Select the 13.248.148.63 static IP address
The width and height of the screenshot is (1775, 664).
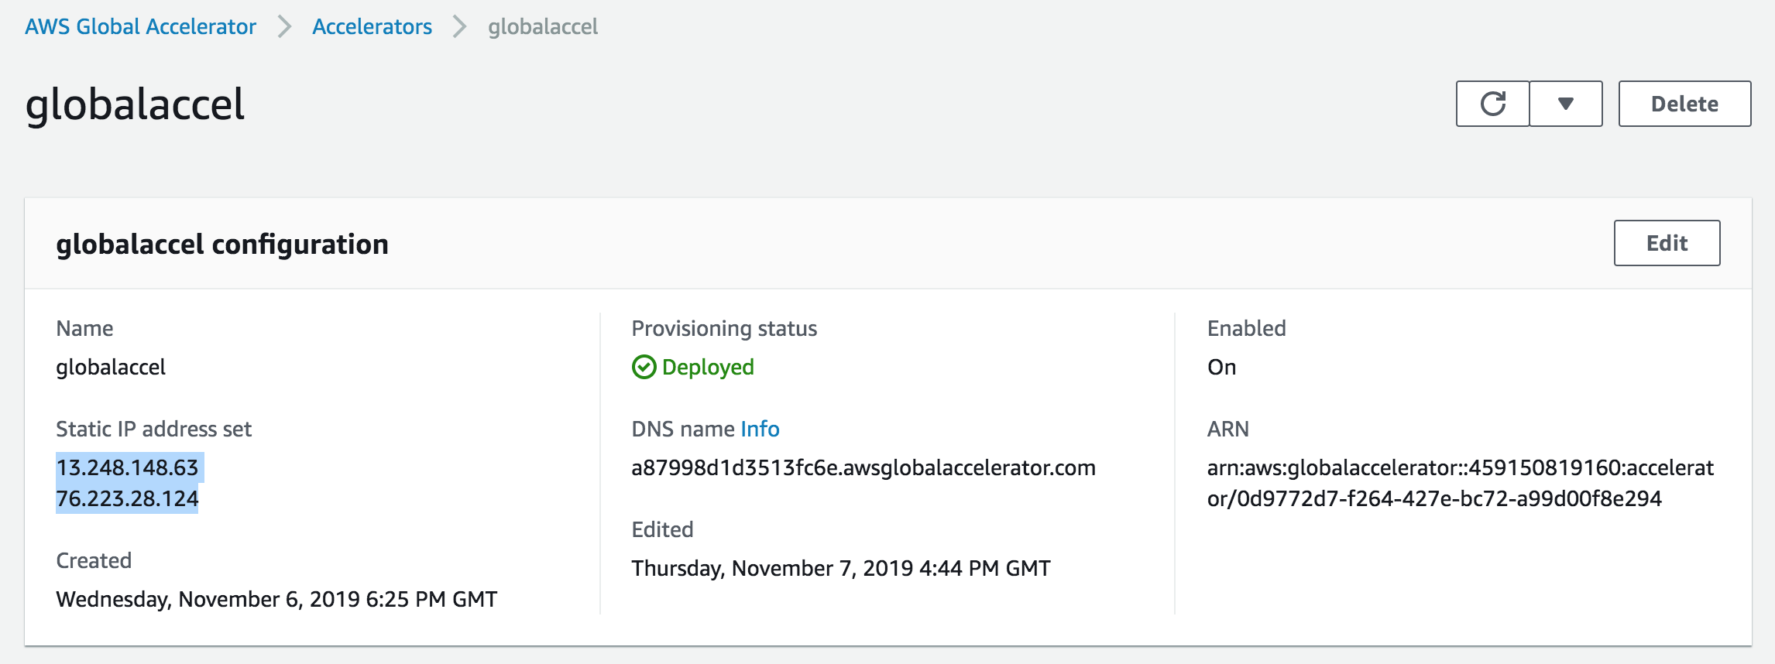(128, 467)
